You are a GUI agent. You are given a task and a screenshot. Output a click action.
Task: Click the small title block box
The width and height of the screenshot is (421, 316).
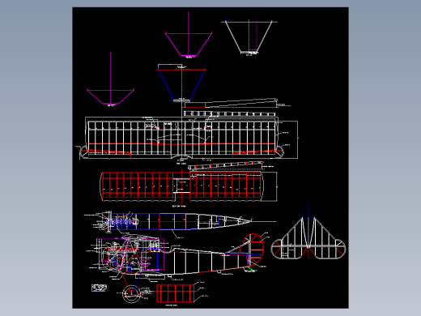(100, 288)
